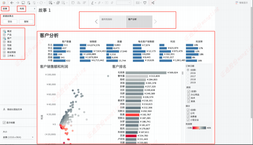Click the redo forward arrow
253x145 pixels.
[17, 3]
